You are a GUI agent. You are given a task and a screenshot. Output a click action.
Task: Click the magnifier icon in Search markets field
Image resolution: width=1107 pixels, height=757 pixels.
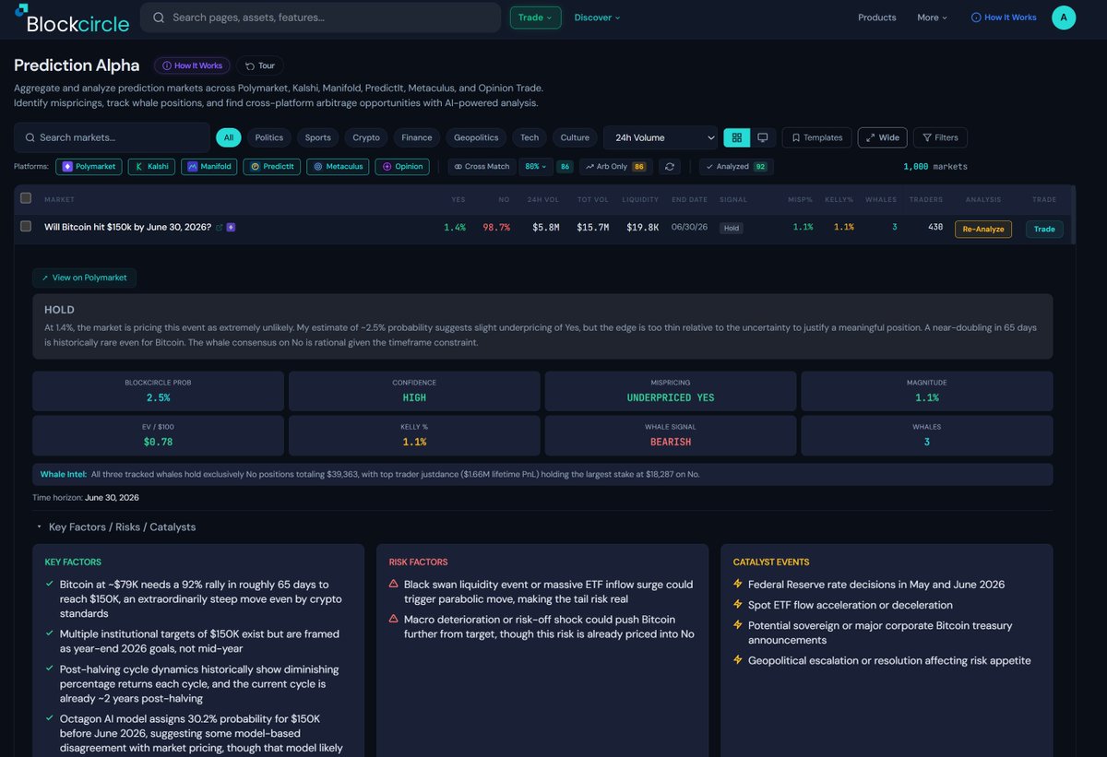[x=30, y=137]
